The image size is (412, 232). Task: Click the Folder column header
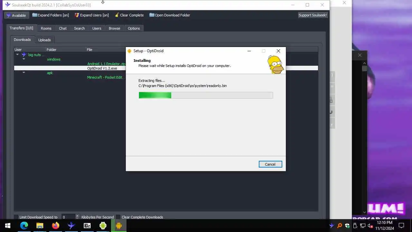[66, 50]
